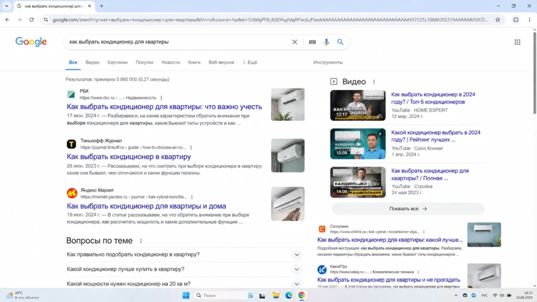Switch to the Покупки results tab
Image resolution: width=537 pixels, height=302 pixels.
[x=145, y=62]
